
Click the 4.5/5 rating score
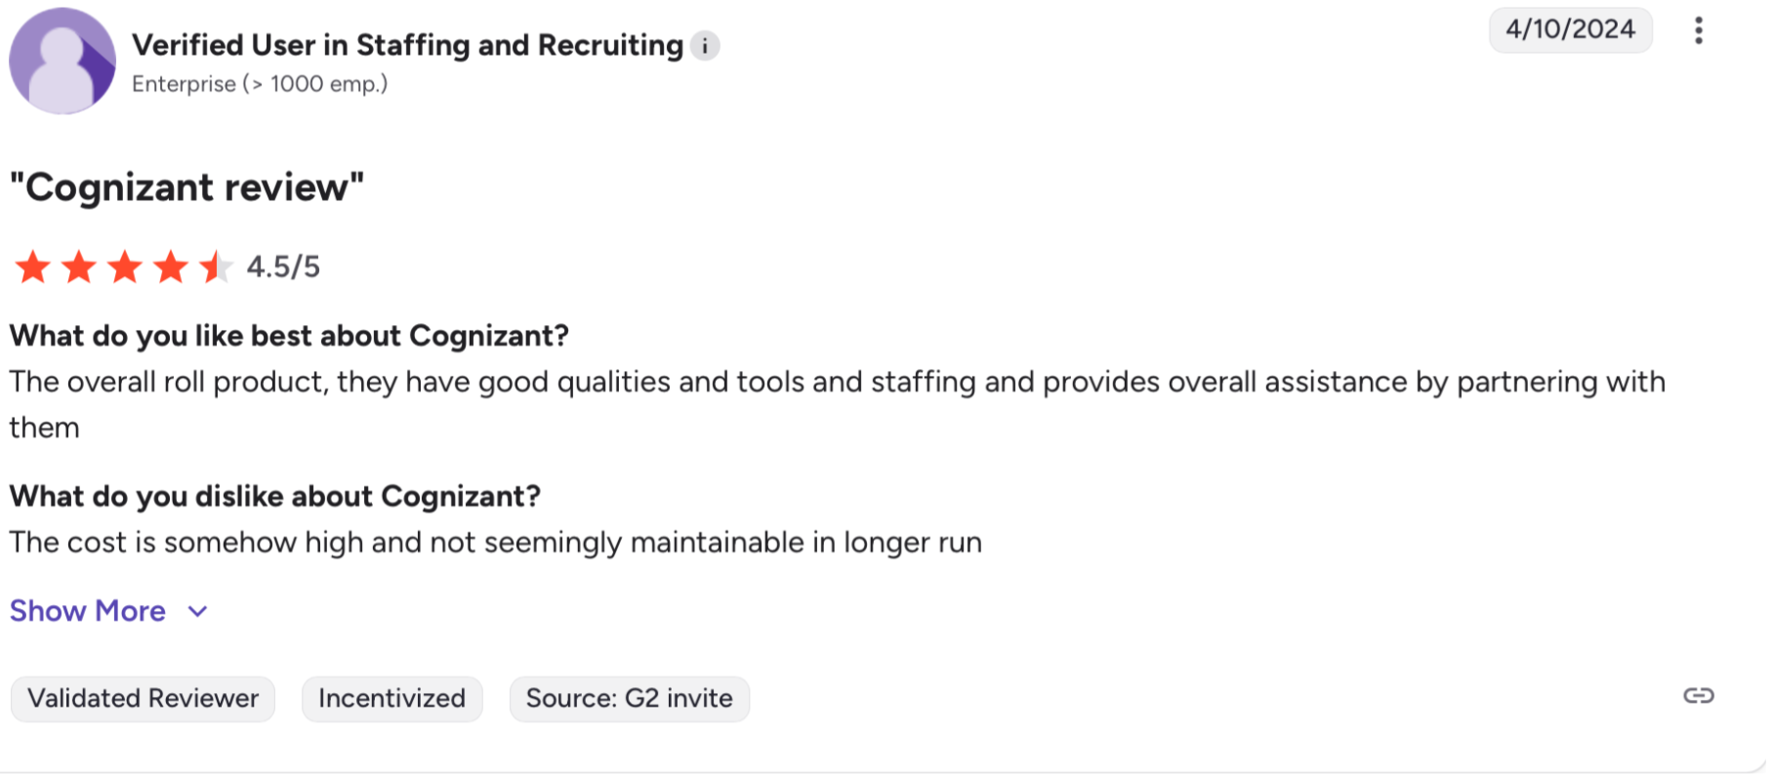[283, 266]
